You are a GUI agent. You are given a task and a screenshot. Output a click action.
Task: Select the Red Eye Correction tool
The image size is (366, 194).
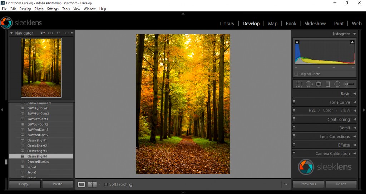pos(318,84)
